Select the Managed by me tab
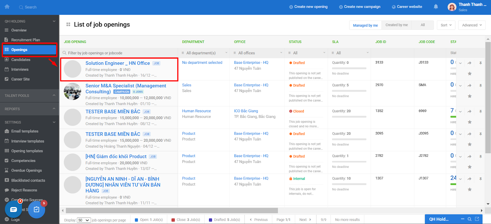Screen dimensions: 491x224 365,25
